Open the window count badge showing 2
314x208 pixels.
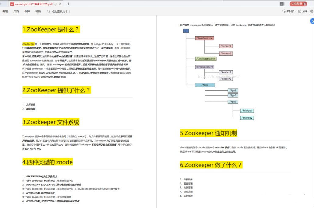click(281, 4)
